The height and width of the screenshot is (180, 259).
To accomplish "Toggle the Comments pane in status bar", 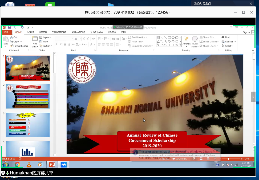I will (180, 159).
